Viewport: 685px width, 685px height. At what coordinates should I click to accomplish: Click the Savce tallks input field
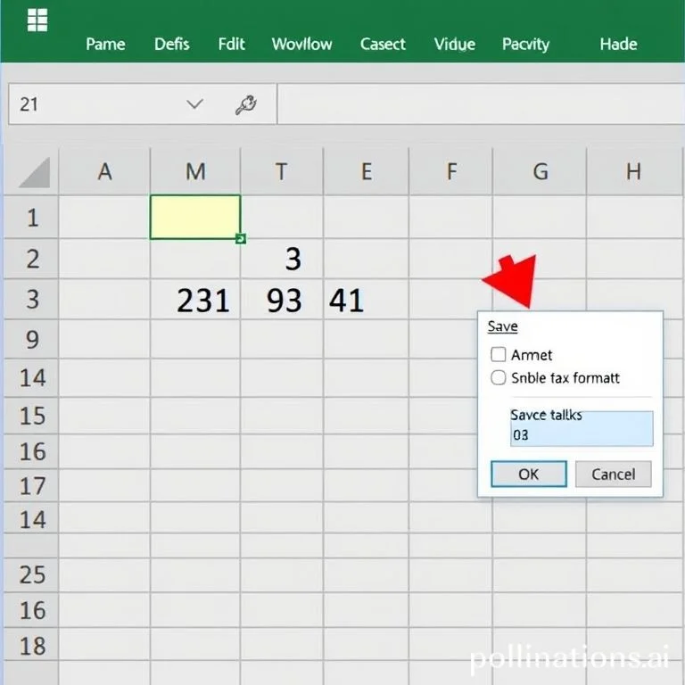tap(581, 429)
